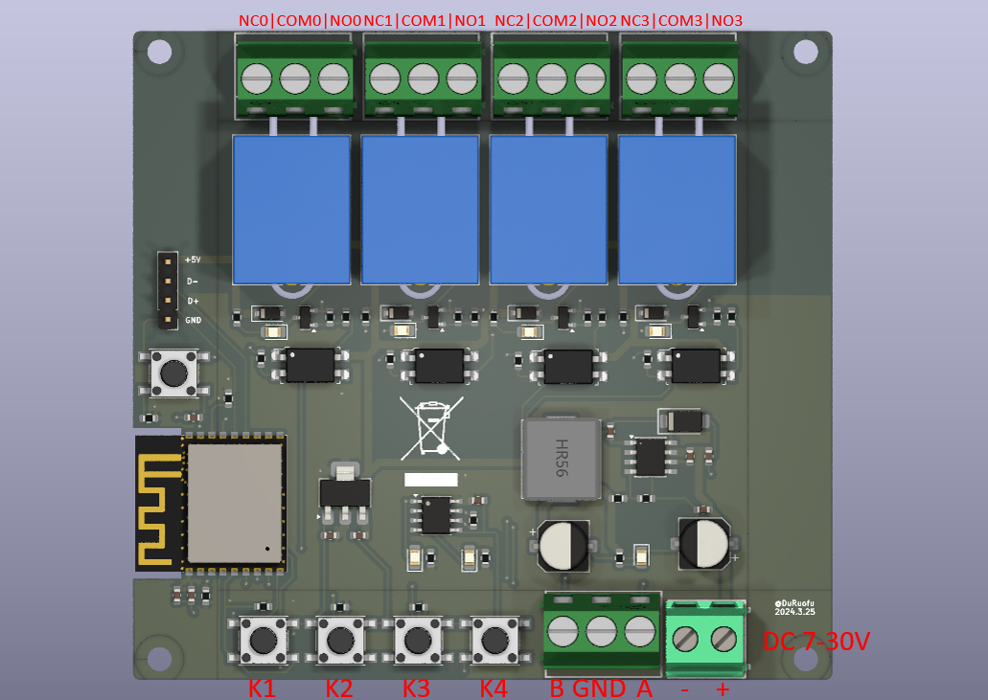The image size is (988, 700).
Task: Click the tactile button below the pin header
Action: tap(173, 373)
